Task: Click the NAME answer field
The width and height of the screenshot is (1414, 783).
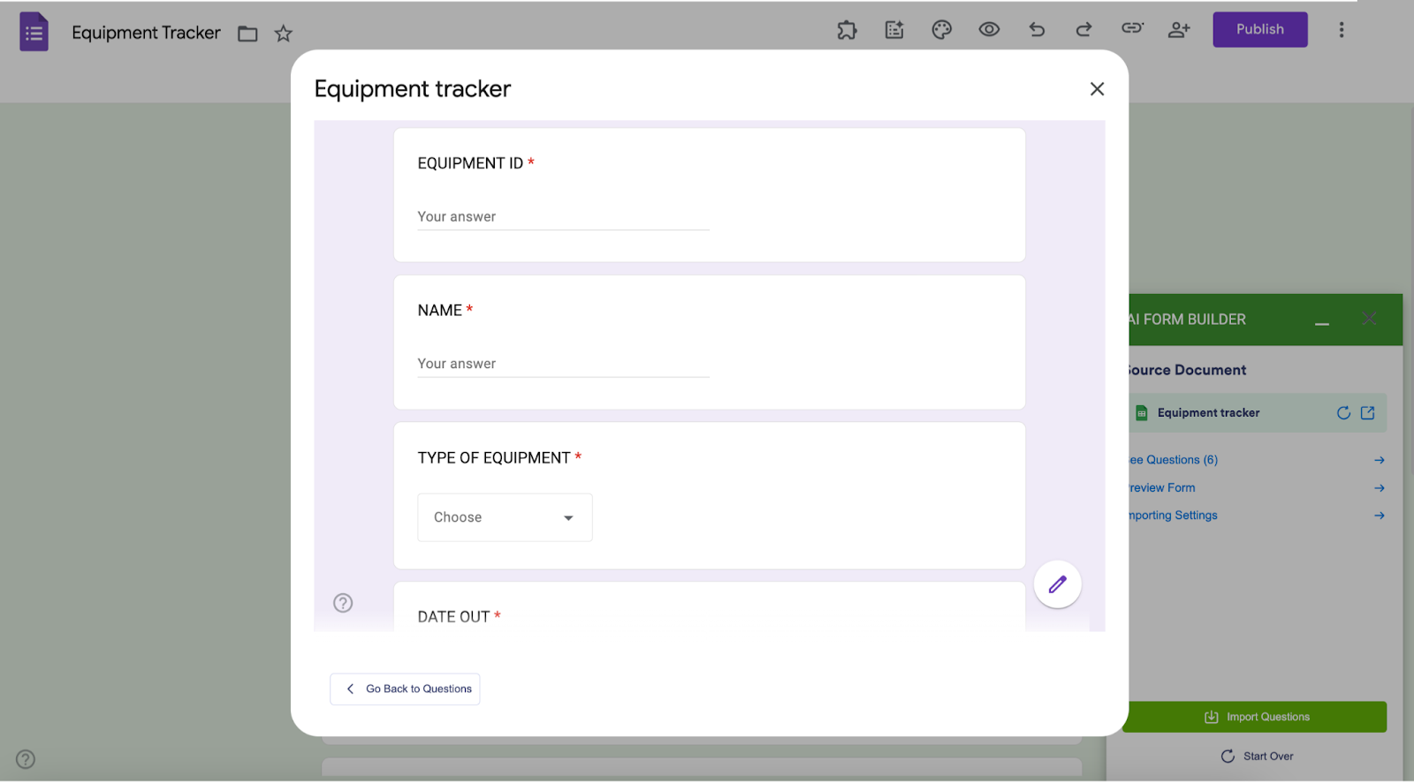Action: [x=563, y=364]
